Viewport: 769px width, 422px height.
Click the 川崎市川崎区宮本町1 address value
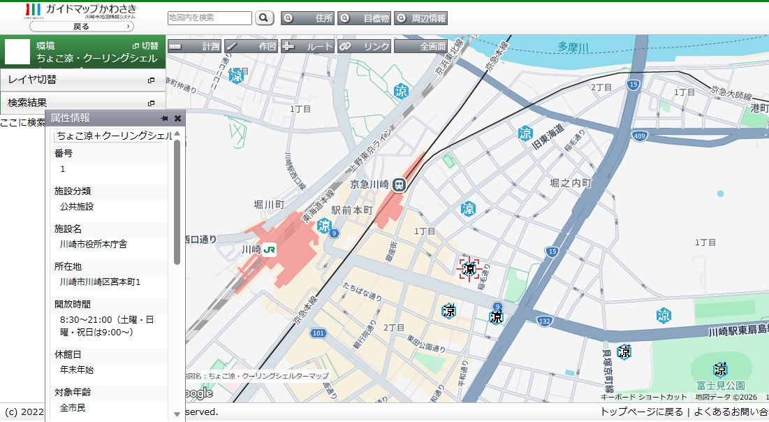tap(100, 282)
